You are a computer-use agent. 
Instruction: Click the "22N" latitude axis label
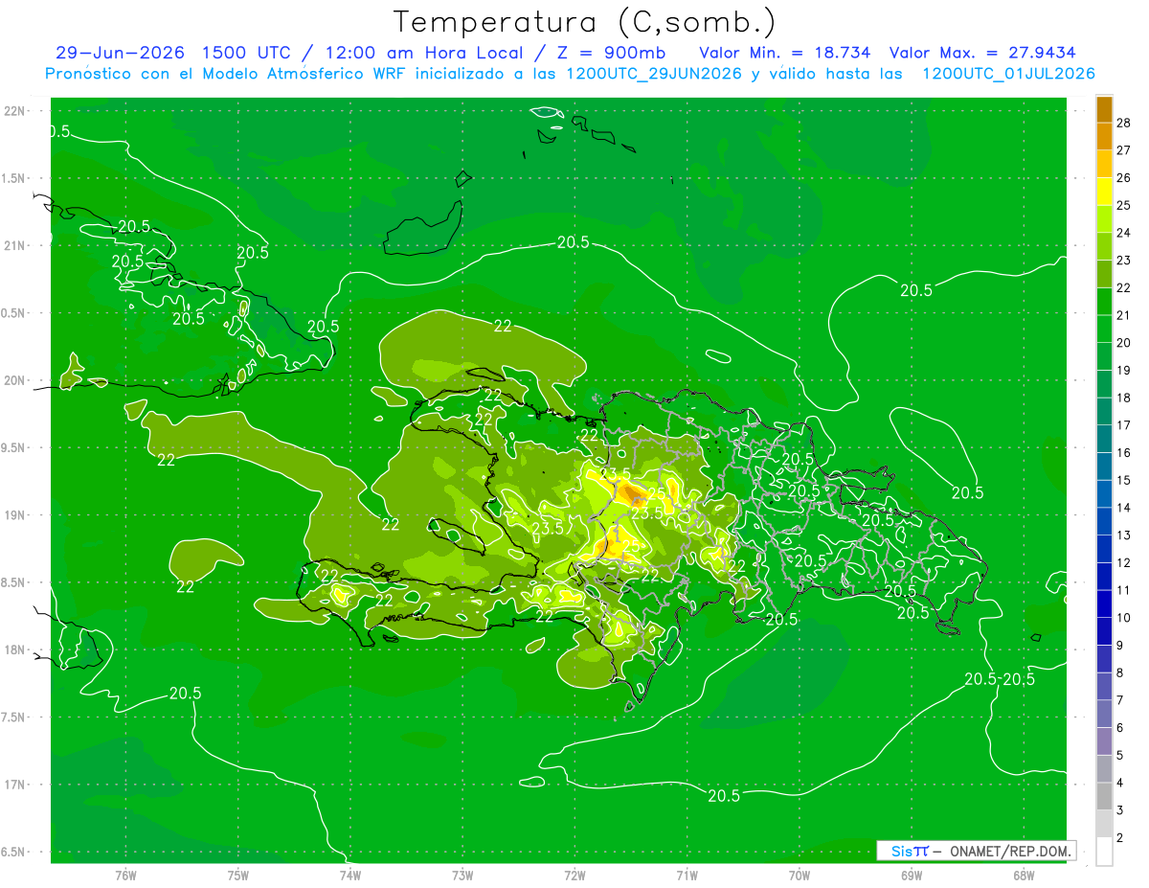(x=15, y=111)
